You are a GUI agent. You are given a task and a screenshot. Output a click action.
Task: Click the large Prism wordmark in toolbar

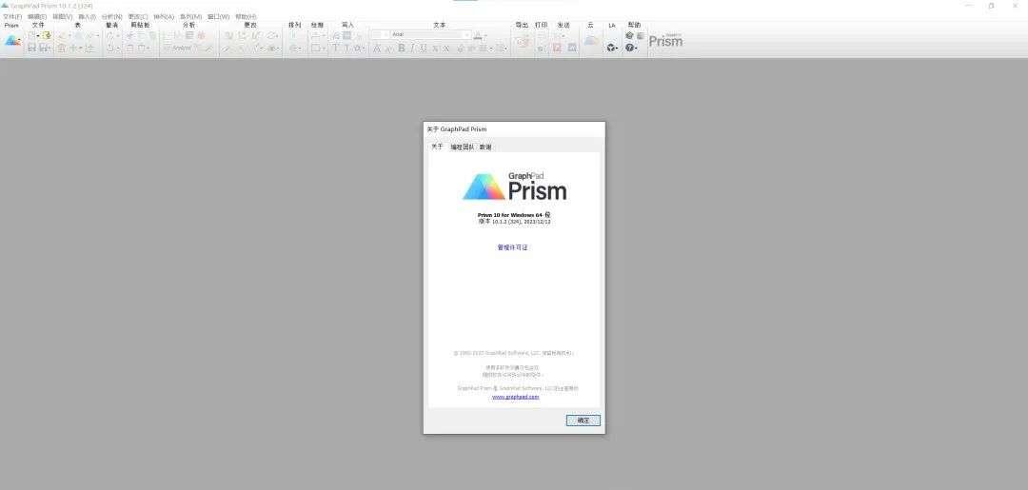point(665,41)
